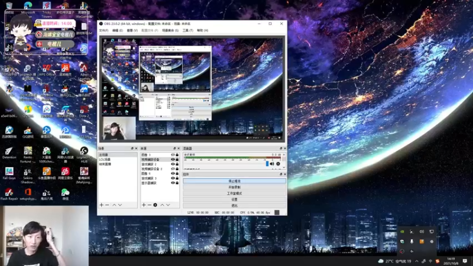Remove the selected scene with minus icon
The width and height of the screenshot is (473, 266).
tap(107, 205)
